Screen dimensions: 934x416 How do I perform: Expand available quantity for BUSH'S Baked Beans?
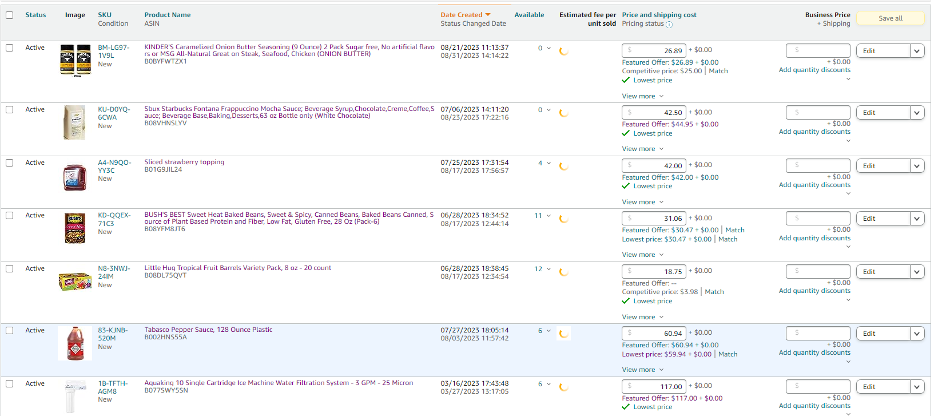[549, 216]
